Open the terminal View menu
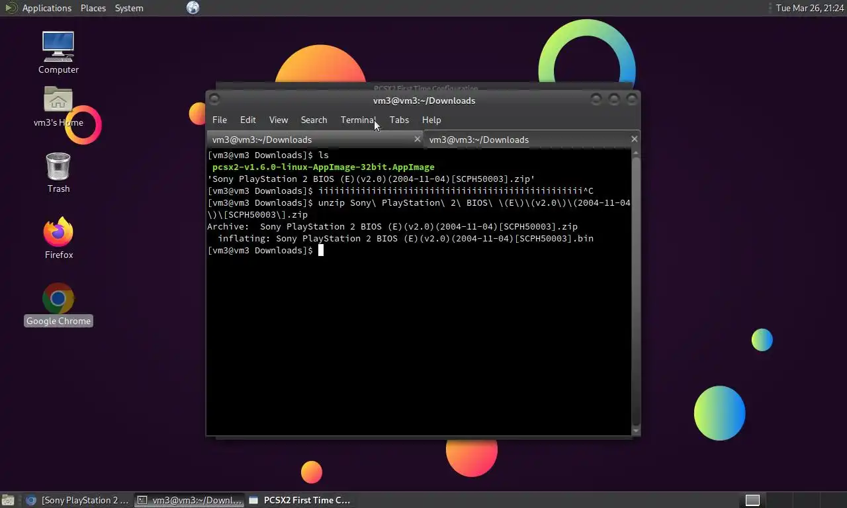This screenshot has width=847, height=508. [278, 120]
